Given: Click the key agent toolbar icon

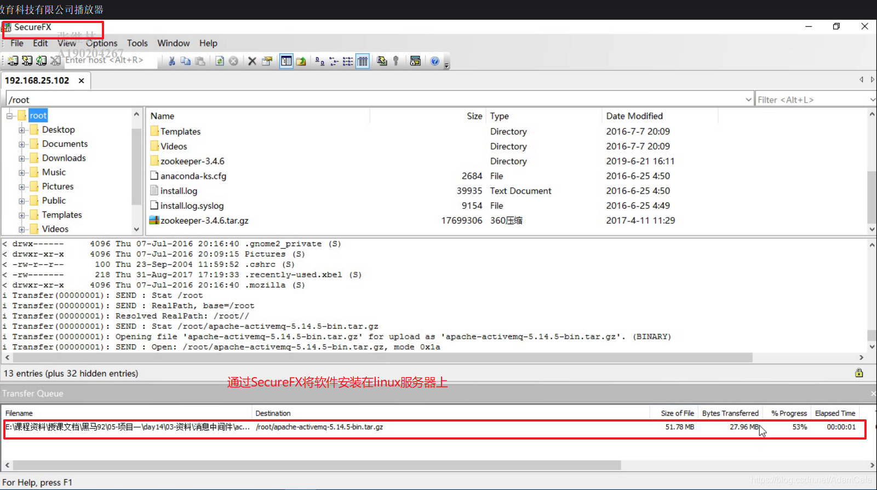Looking at the screenshot, I should pyautogui.click(x=395, y=61).
